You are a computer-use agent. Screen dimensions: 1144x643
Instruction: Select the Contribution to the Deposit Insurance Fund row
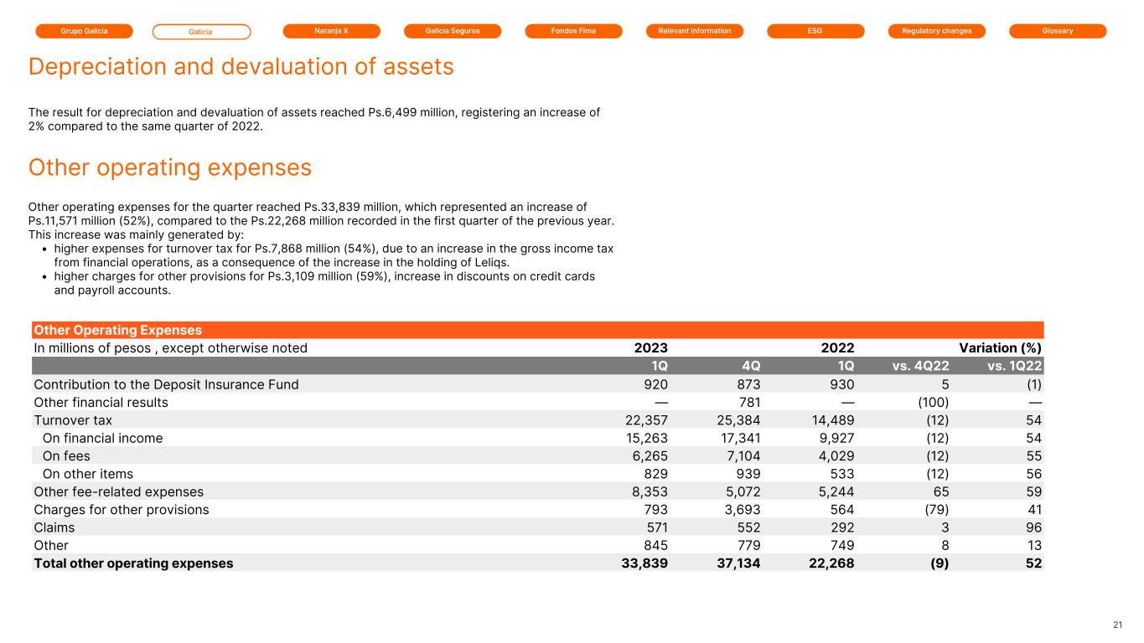coord(166,384)
